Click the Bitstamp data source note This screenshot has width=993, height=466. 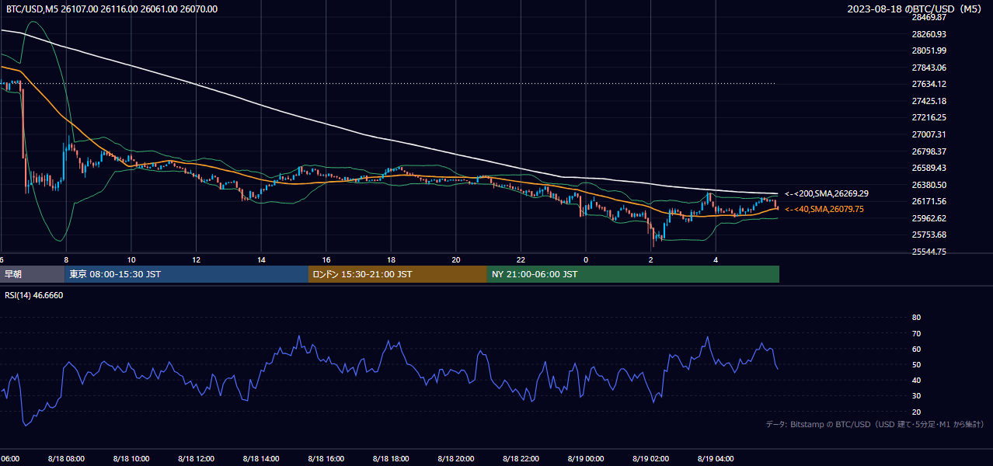875,424
